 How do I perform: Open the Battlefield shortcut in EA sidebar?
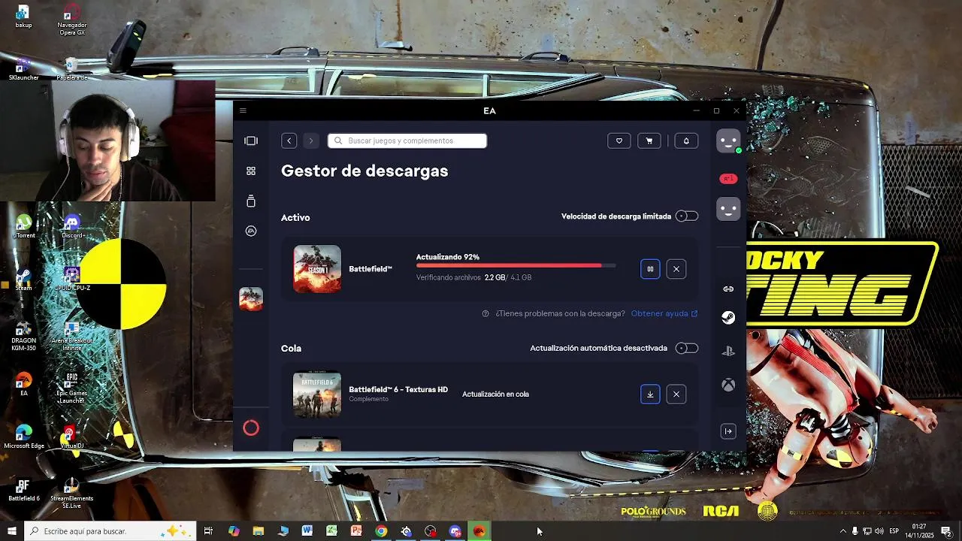[x=251, y=298]
